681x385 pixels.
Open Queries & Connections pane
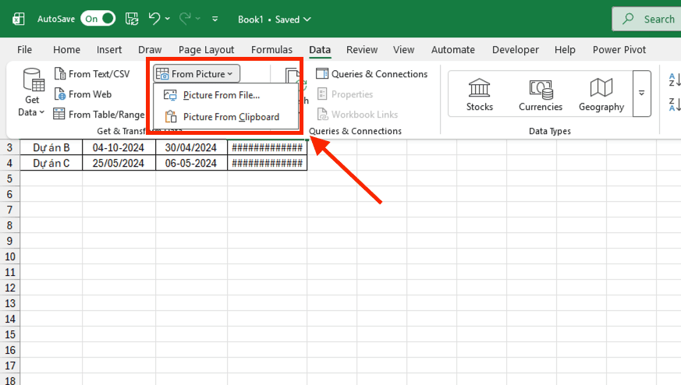click(372, 74)
